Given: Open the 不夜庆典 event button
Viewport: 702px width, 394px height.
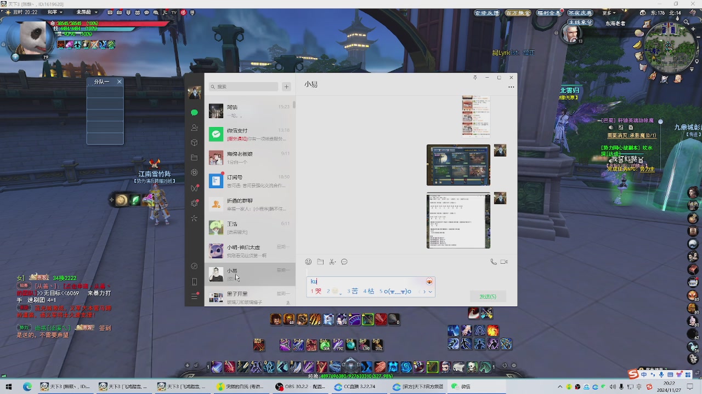Looking at the screenshot, I should point(580,13).
